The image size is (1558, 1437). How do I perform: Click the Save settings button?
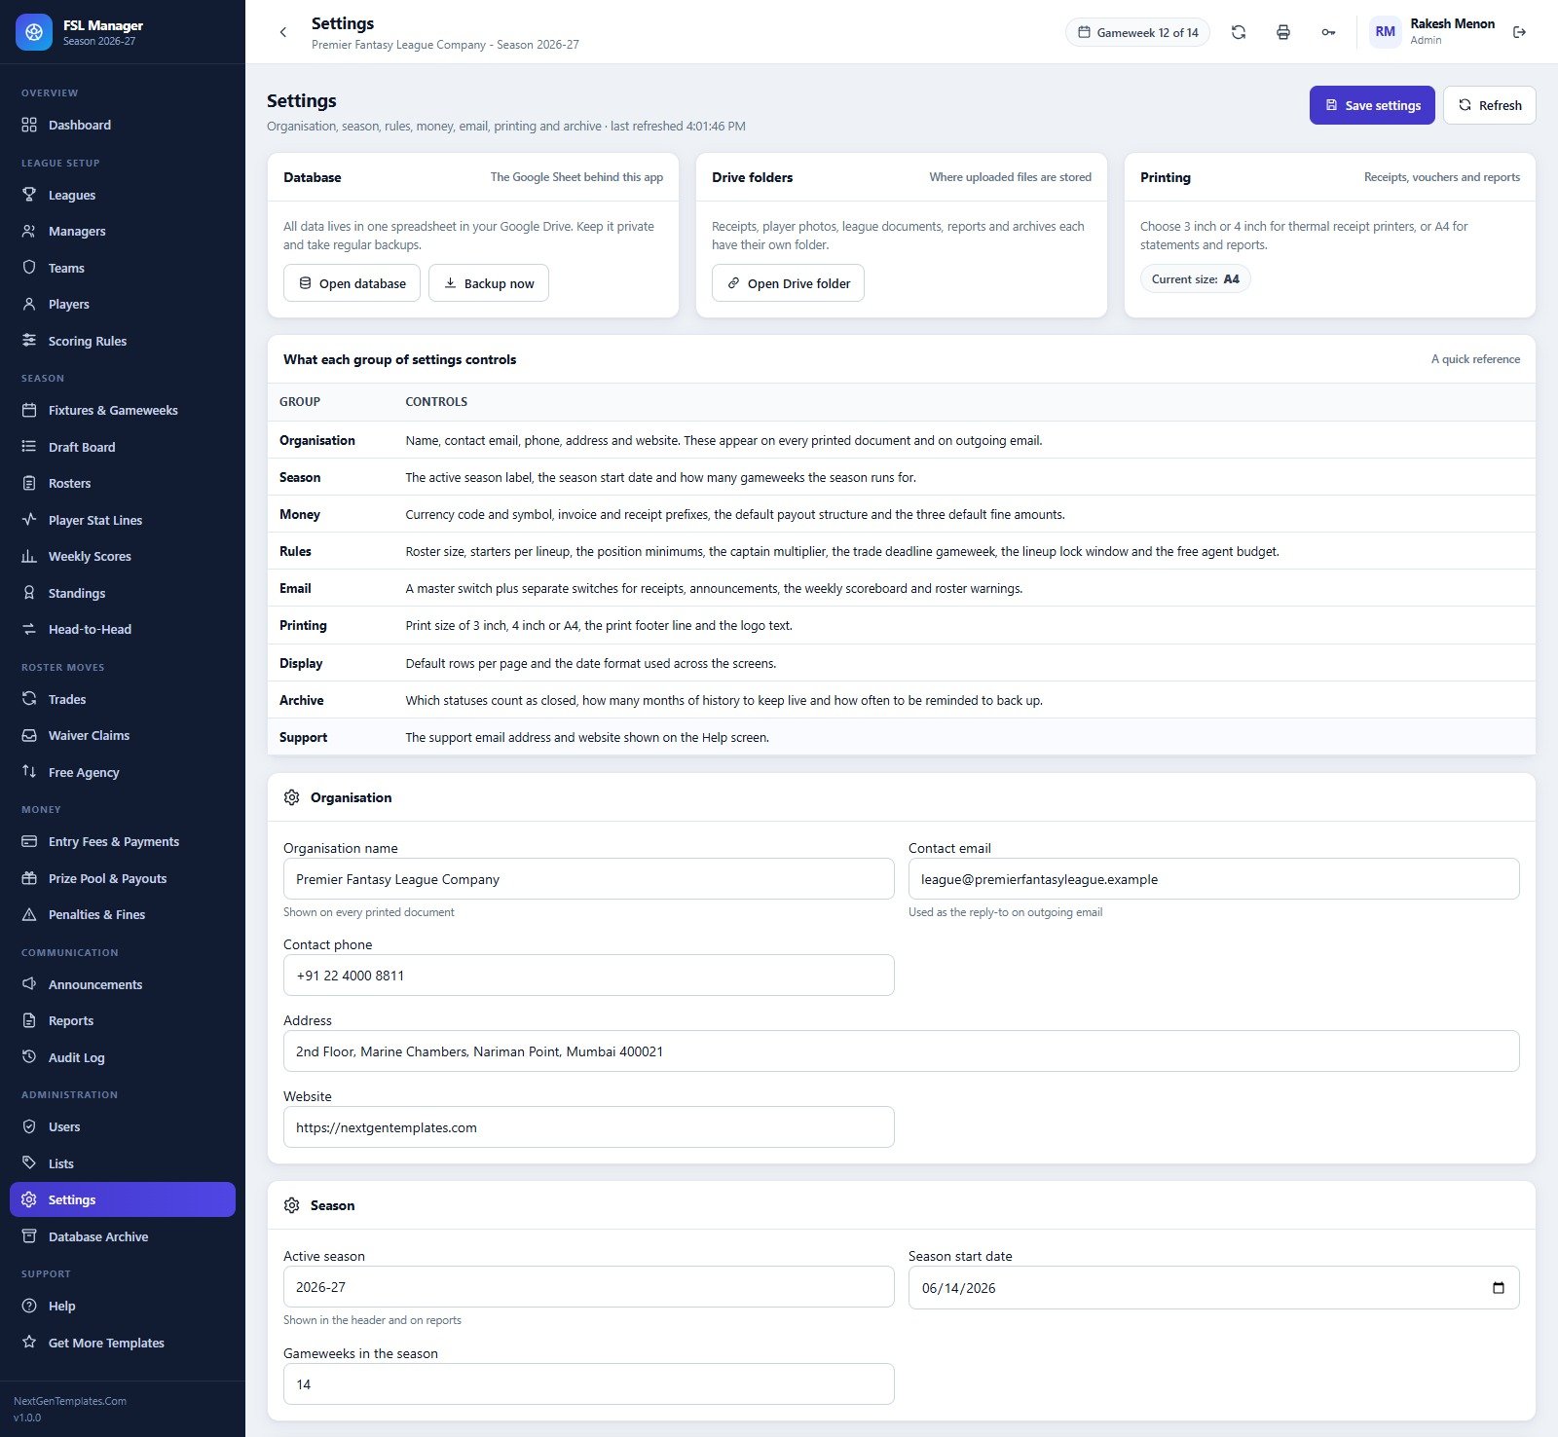pos(1372,105)
